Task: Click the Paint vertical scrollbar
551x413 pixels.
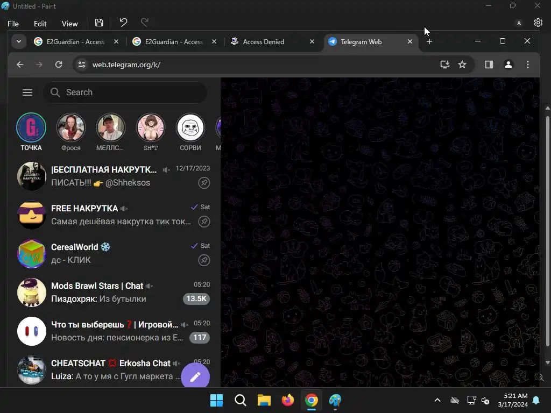Action: tap(547, 232)
